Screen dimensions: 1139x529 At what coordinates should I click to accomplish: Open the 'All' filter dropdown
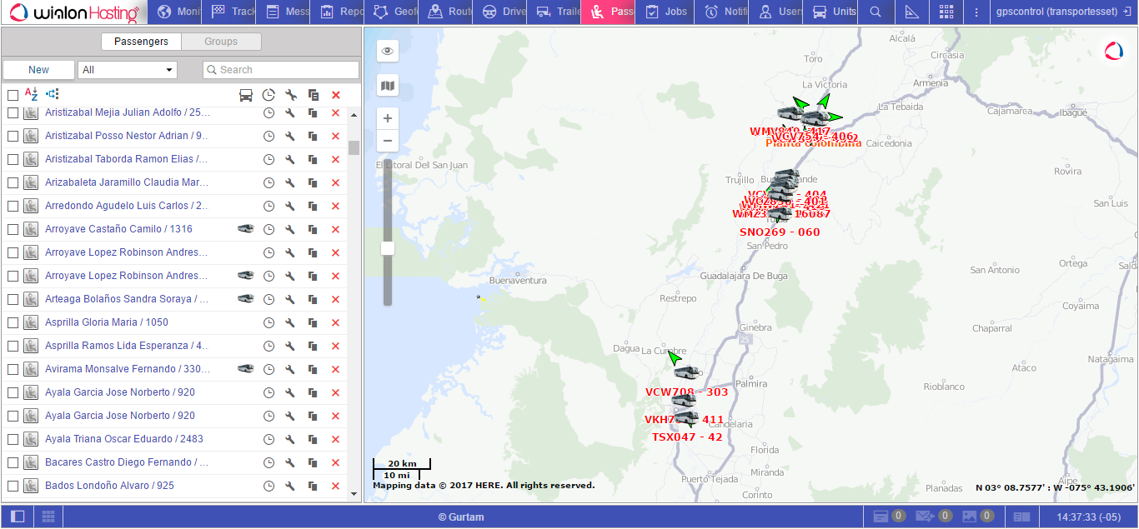128,70
